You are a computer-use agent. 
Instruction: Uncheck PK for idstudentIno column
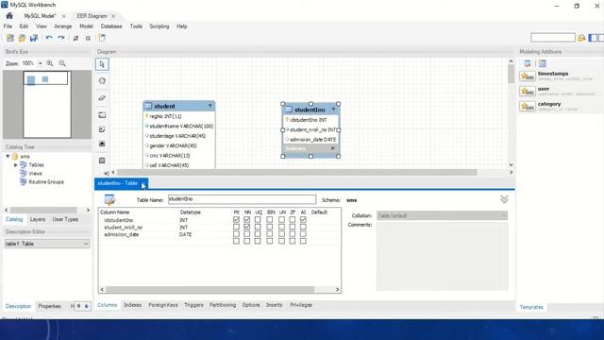236,220
